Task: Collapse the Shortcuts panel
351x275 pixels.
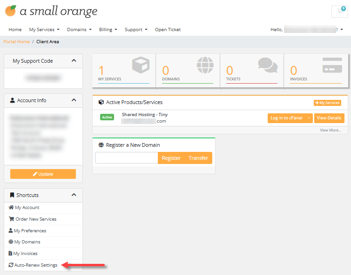Action: click(x=74, y=195)
